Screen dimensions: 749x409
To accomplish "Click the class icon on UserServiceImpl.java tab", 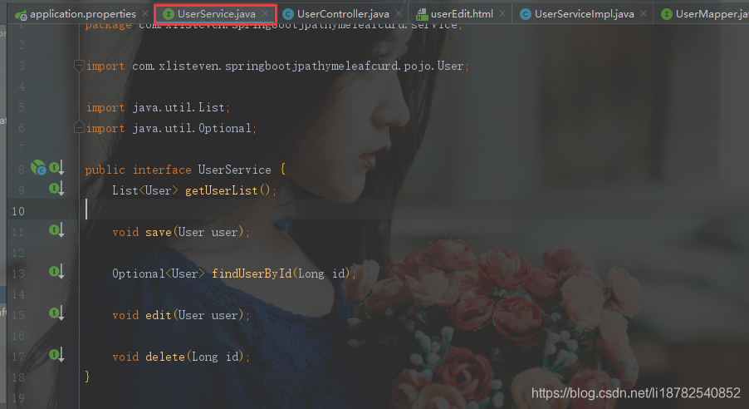I will [525, 14].
